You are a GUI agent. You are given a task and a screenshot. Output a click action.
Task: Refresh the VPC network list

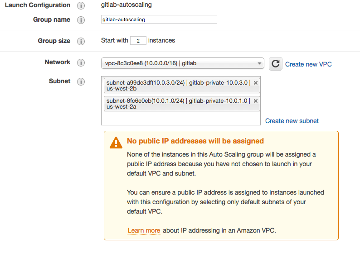275,64
